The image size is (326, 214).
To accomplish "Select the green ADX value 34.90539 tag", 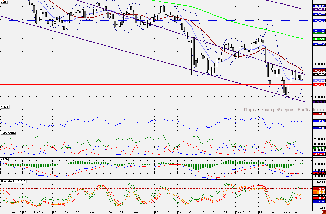I will pos(319,148).
